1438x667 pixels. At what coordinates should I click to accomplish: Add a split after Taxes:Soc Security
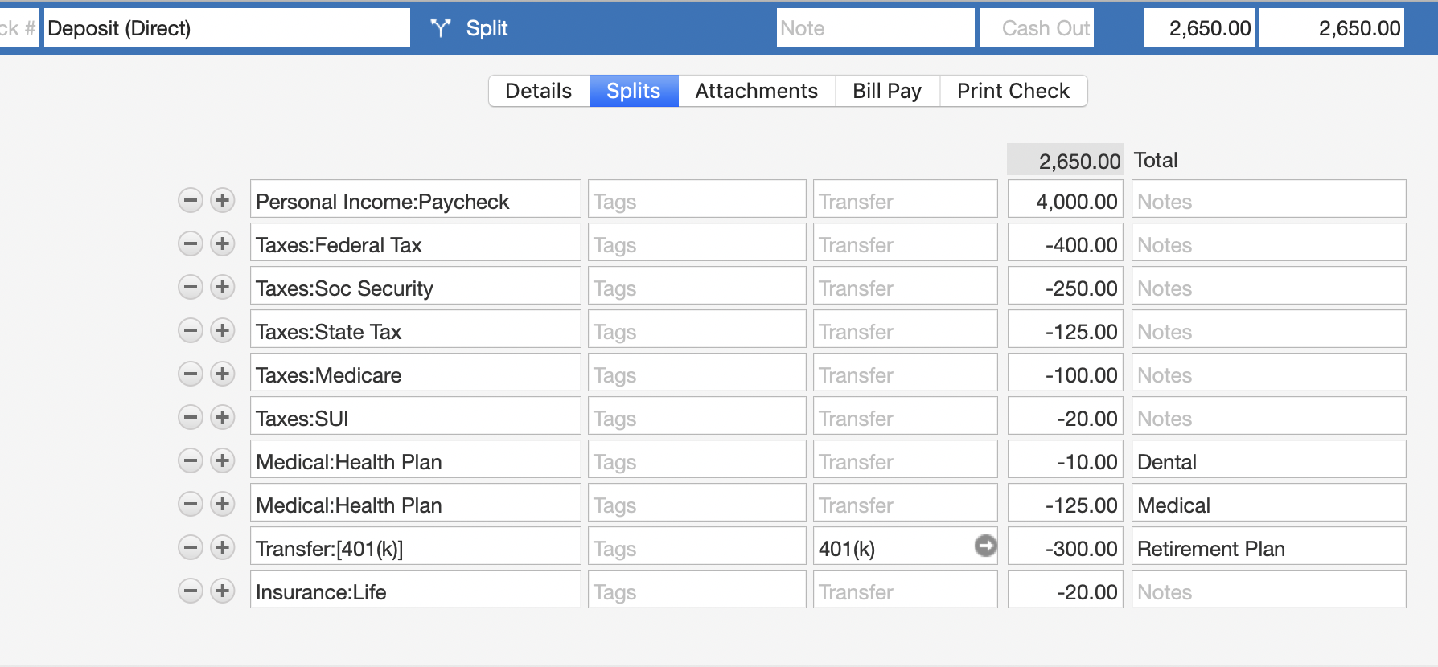[223, 287]
